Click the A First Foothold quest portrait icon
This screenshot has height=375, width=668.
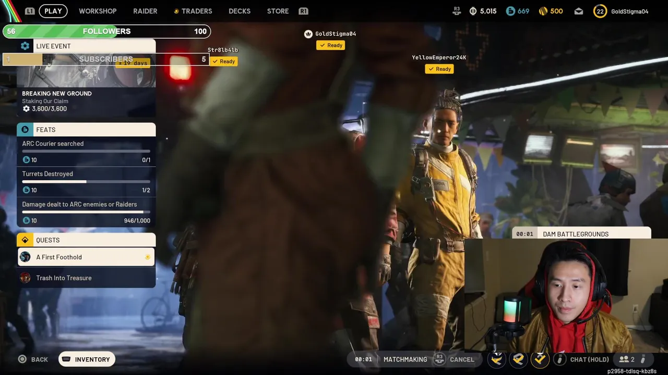click(25, 257)
